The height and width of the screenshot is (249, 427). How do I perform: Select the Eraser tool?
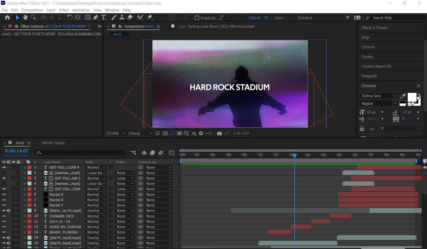(x=130, y=17)
